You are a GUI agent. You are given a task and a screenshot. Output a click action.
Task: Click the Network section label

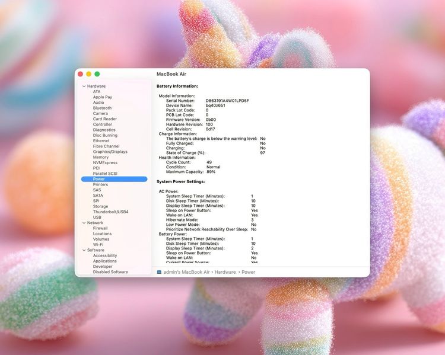(x=95, y=223)
